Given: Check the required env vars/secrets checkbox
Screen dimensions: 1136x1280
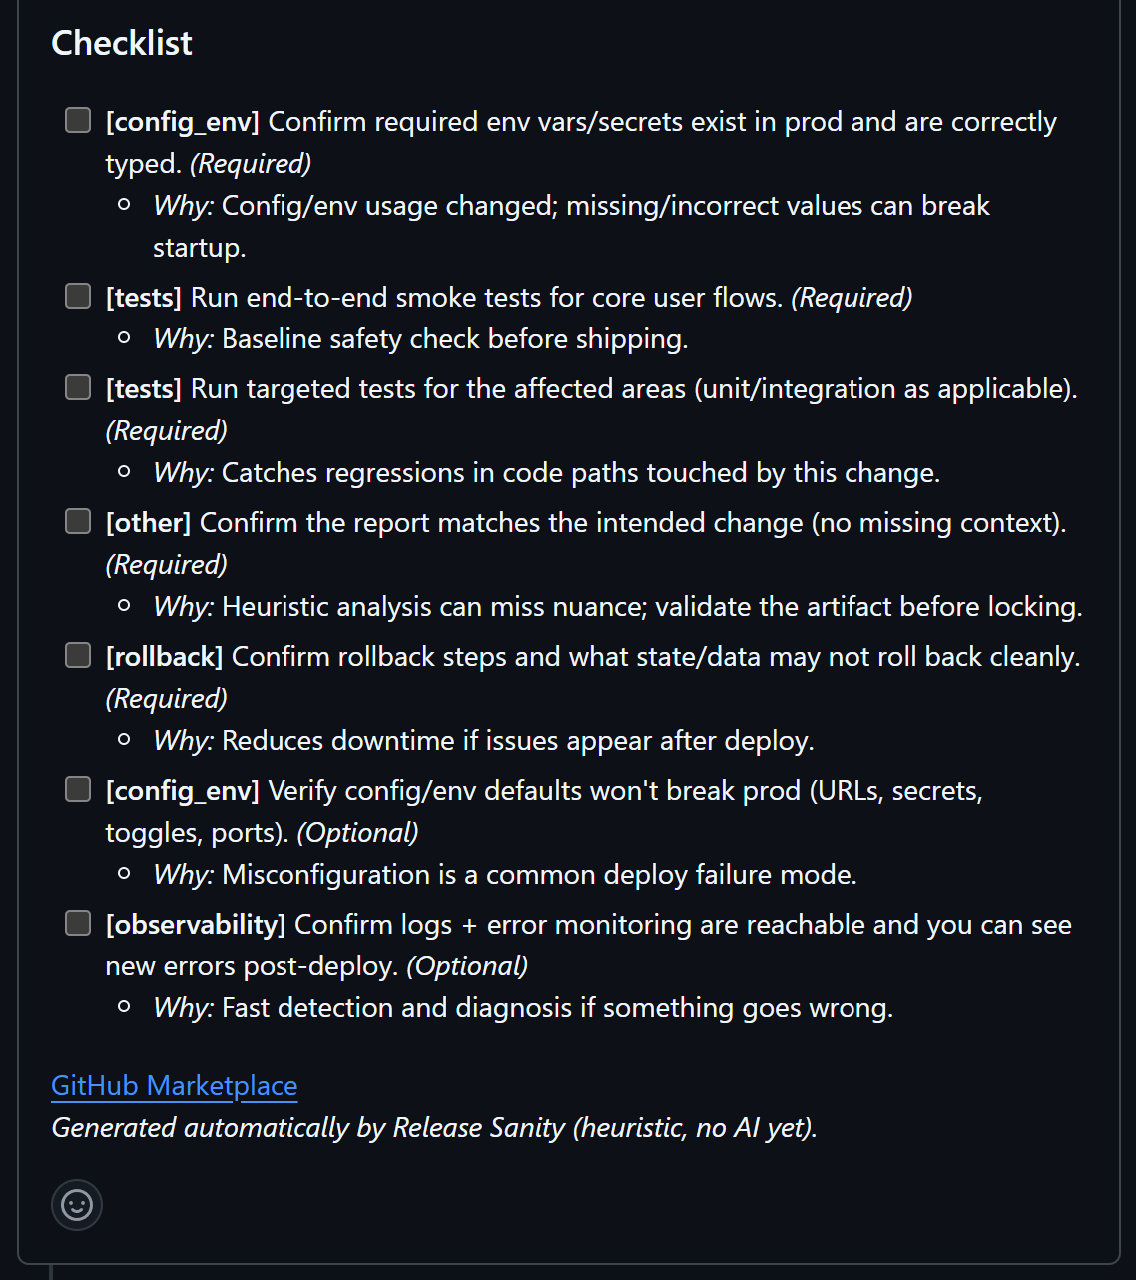Looking at the screenshot, I should click(77, 118).
